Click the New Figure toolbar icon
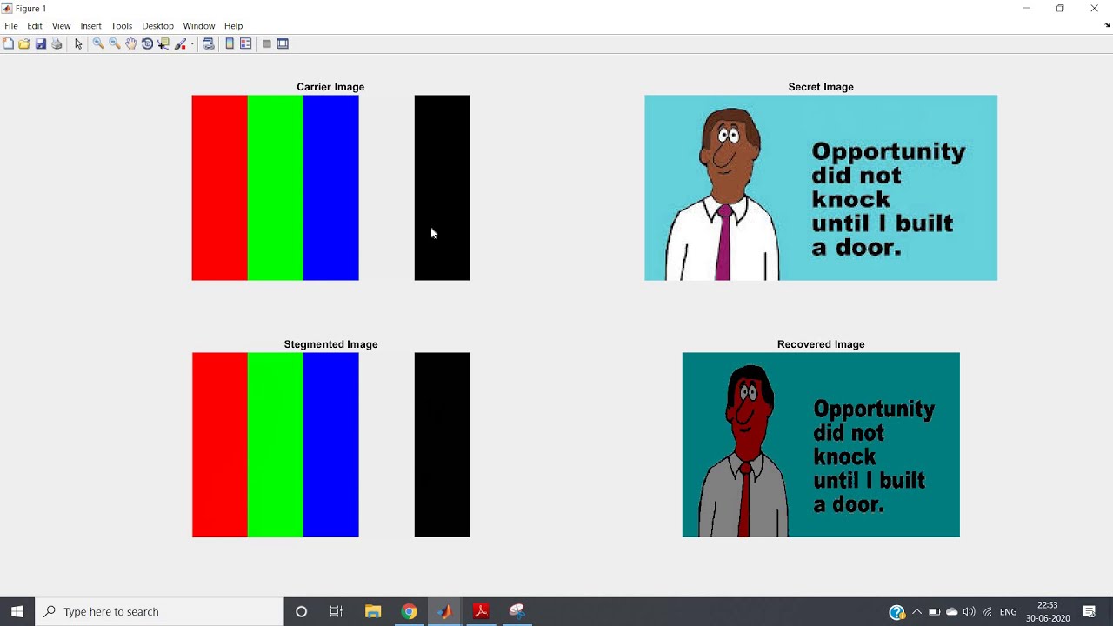Image resolution: width=1113 pixels, height=626 pixels. pos(9,43)
